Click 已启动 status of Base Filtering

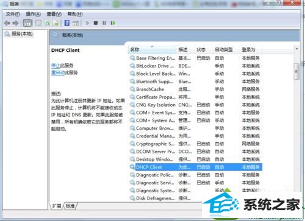point(203,58)
